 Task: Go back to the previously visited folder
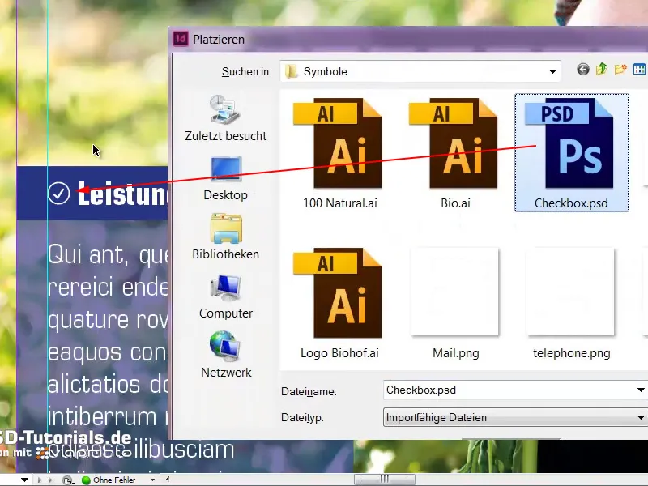tap(583, 70)
